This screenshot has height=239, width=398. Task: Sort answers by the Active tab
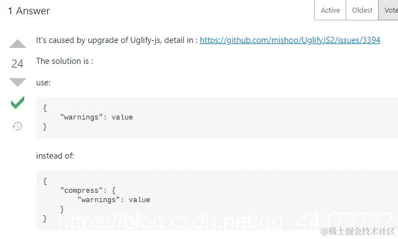click(x=330, y=10)
